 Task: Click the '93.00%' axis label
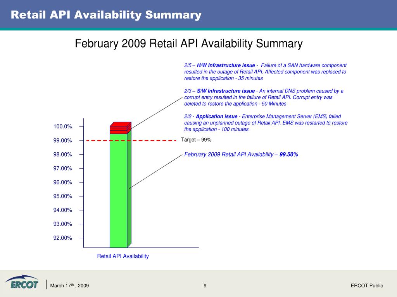(x=62, y=224)
